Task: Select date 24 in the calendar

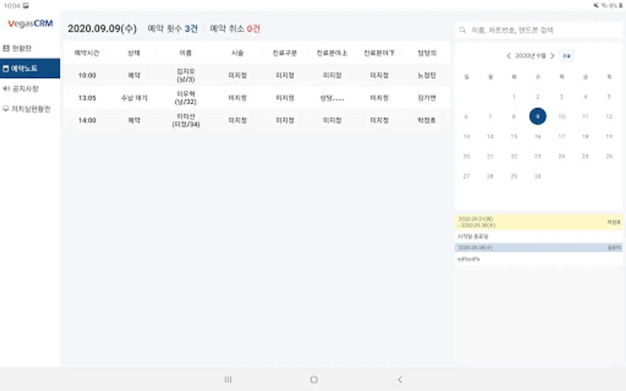Action: click(562, 156)
